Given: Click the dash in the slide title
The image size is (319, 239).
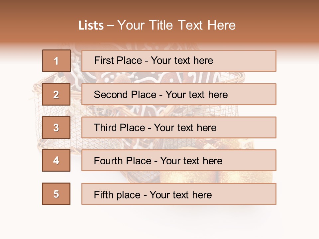Looking at the screenshot, I should [x=111, y=25].
